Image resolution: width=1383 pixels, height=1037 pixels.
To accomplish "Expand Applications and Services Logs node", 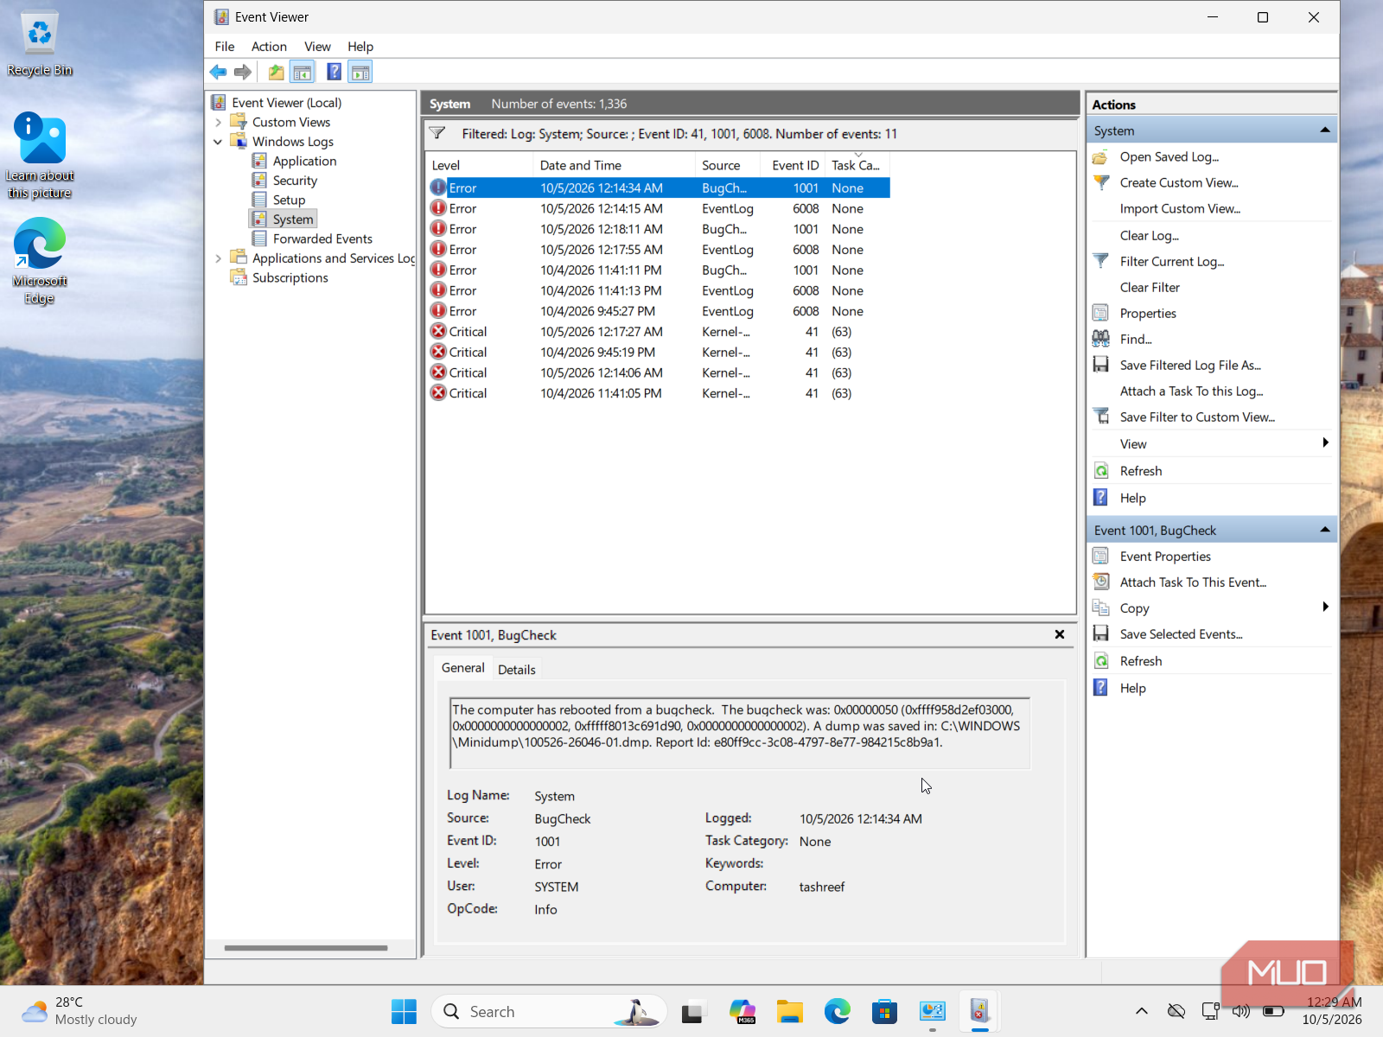I will (x=219, y=258).
